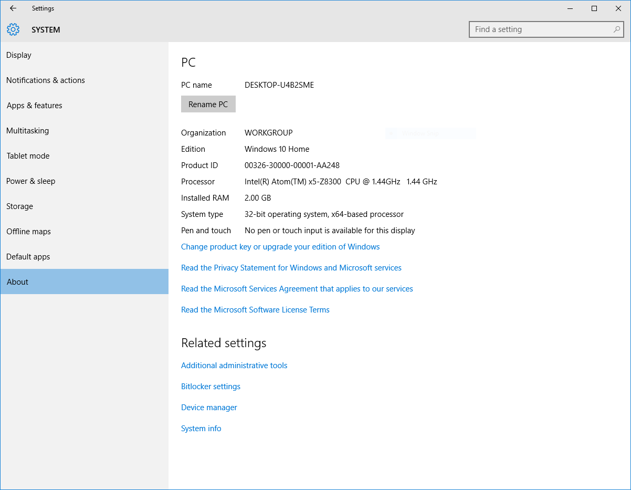Maximize the Settings window
Viewport: 631px width, 490px height.
point(594,8)
